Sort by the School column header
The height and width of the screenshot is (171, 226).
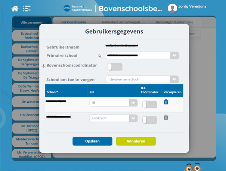66,91
